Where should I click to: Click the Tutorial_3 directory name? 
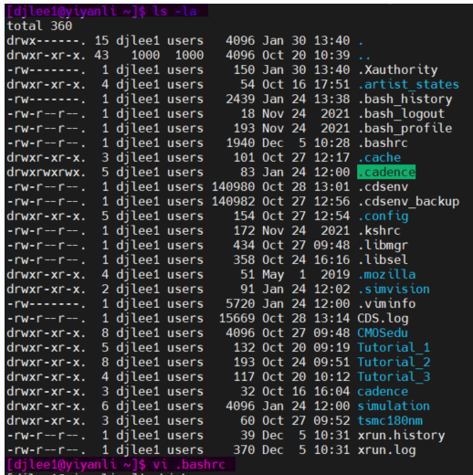394,377
